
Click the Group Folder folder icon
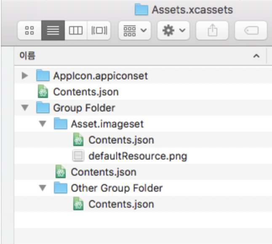[x=43, y=108]
